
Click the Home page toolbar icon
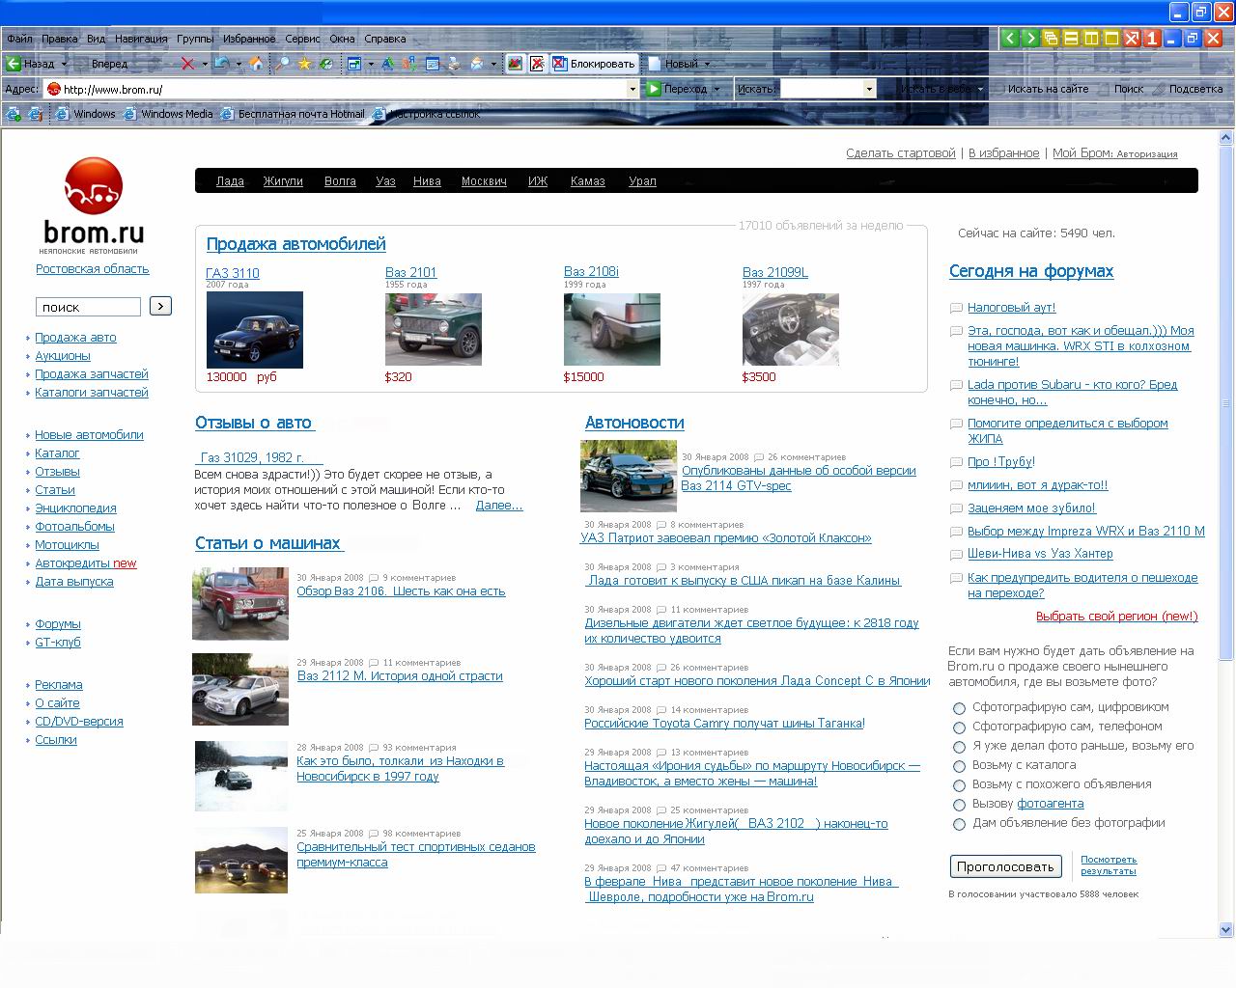256,64
